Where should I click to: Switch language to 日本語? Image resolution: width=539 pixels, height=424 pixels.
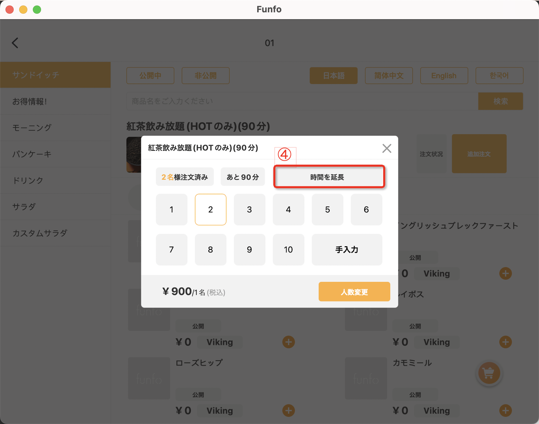(334, 76)
